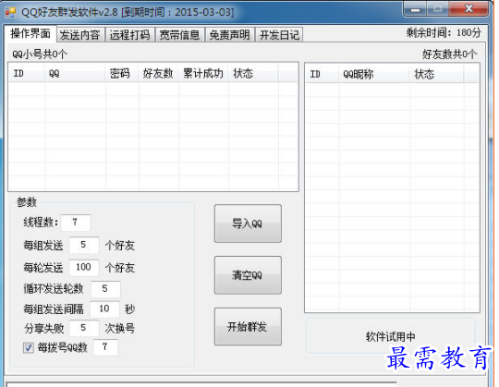Switch to the 宽带信息 tab
Screen dimensions: 499x387
click(x=179, y=35)
